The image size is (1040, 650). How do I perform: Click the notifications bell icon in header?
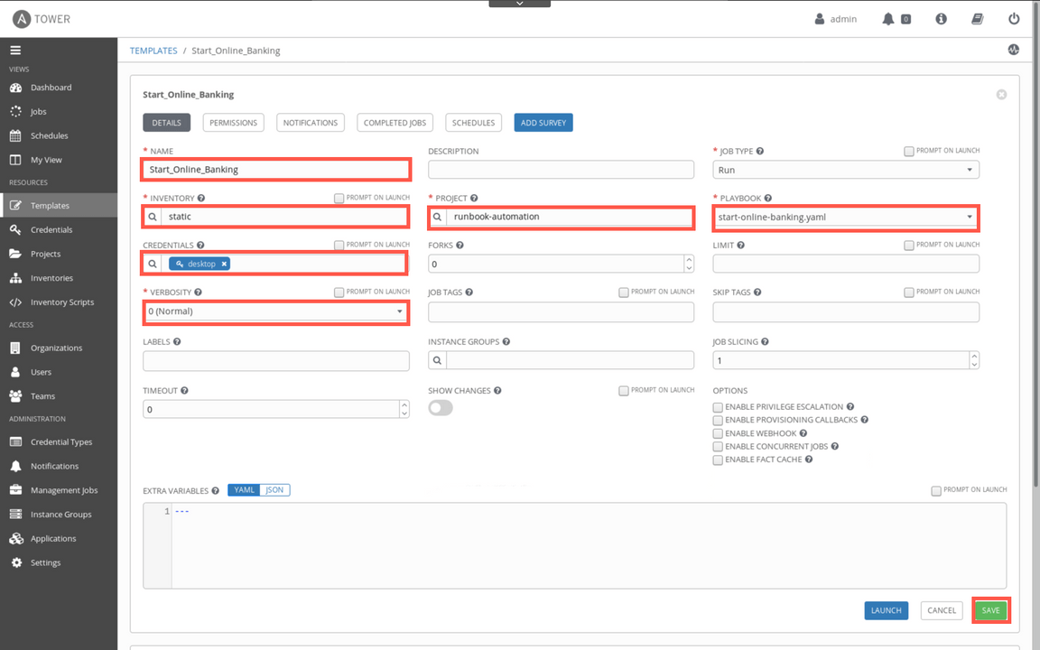[888, 19]
